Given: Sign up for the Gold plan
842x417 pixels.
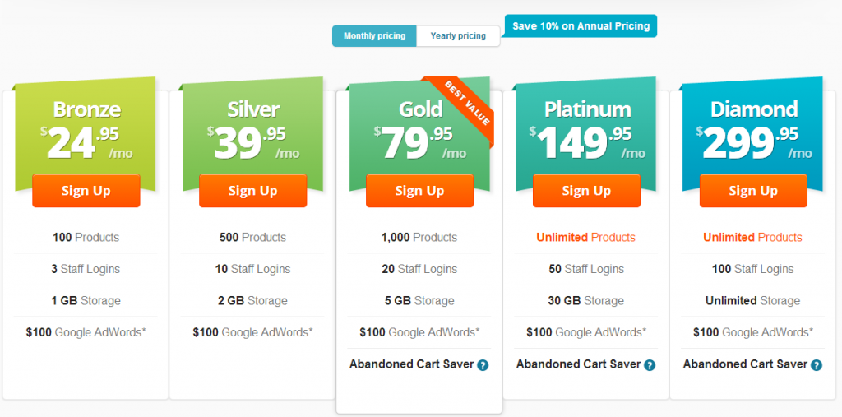Looking at the screenshot, I should (420, 191).
